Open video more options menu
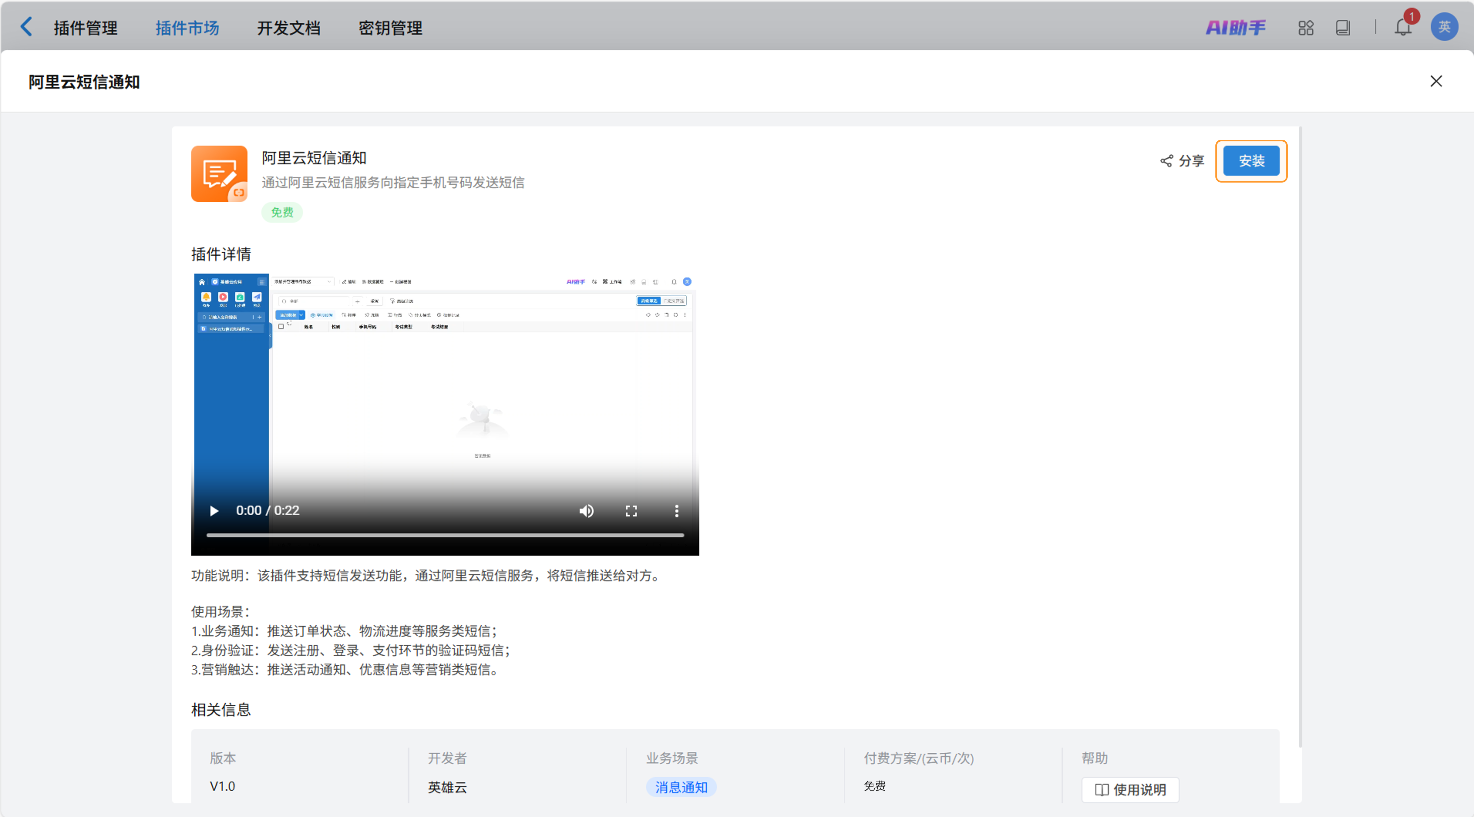 click(x=676, y=510)
